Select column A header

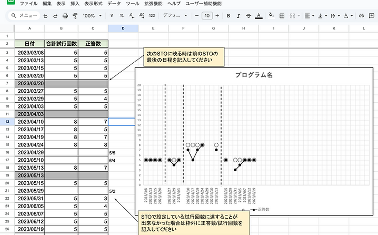[29, 28]
